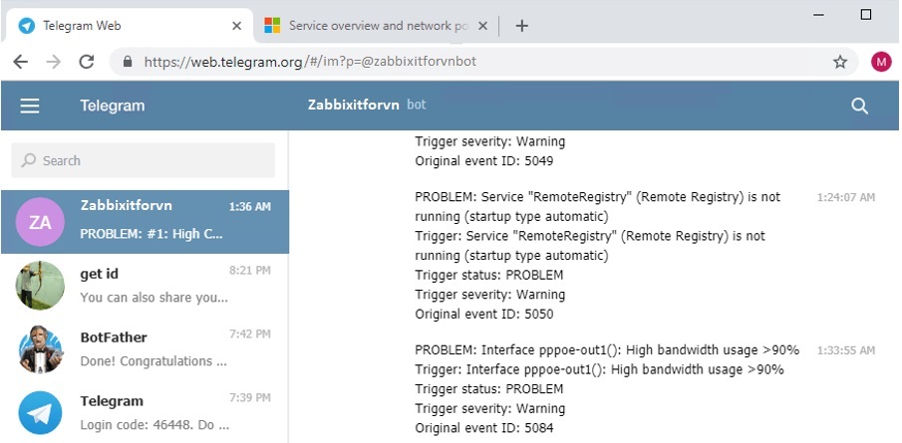Open the Chrome profile avatar M
Image resolution: width=902 pixels, height=443 pixels.
pos(880,62)
